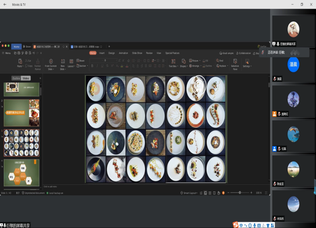Start slideshow From Current Slide
Screen dimensions: 316x228
[x=51, y=61]
